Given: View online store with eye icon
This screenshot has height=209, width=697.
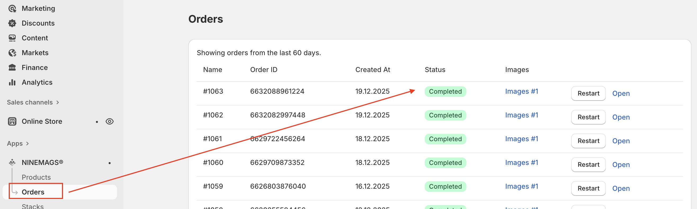Looking at the screenshot, I should [110, 121].
